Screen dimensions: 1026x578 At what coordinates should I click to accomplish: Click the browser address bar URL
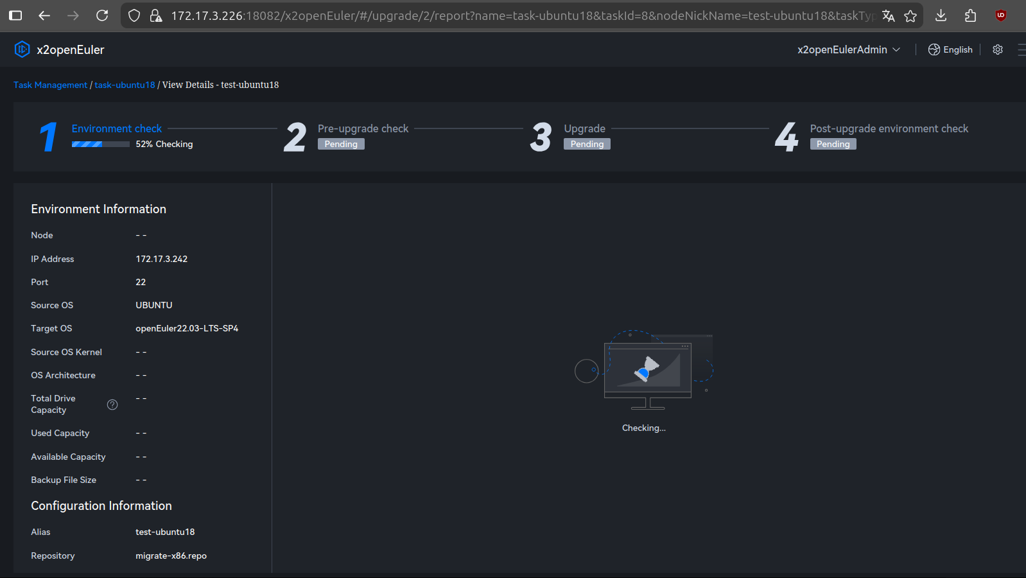pyautogui.click(x=514, y=15)
